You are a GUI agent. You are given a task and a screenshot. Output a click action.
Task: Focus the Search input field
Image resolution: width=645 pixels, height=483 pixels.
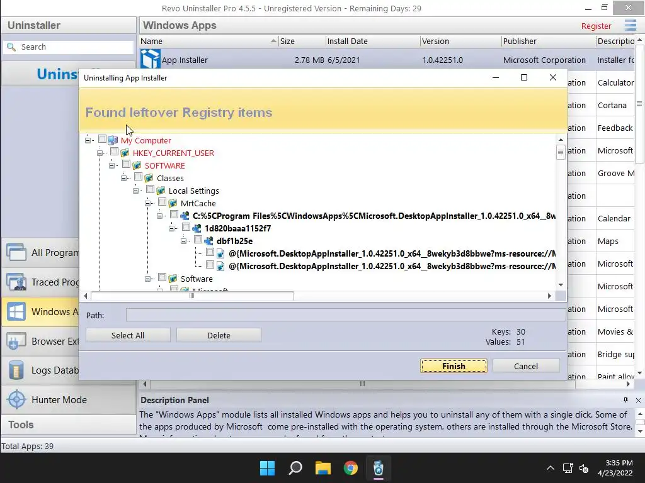click(68, 47)
